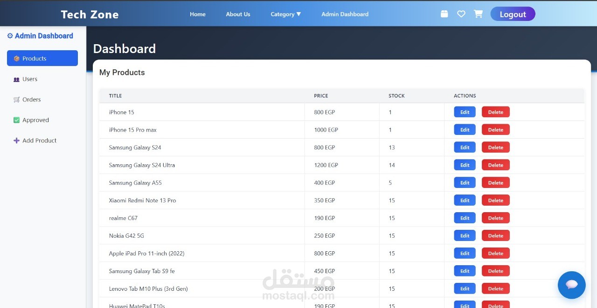Delete Lenovo Tab M10 Plus (3rd Gen)
597x308 pixels.
495,289
